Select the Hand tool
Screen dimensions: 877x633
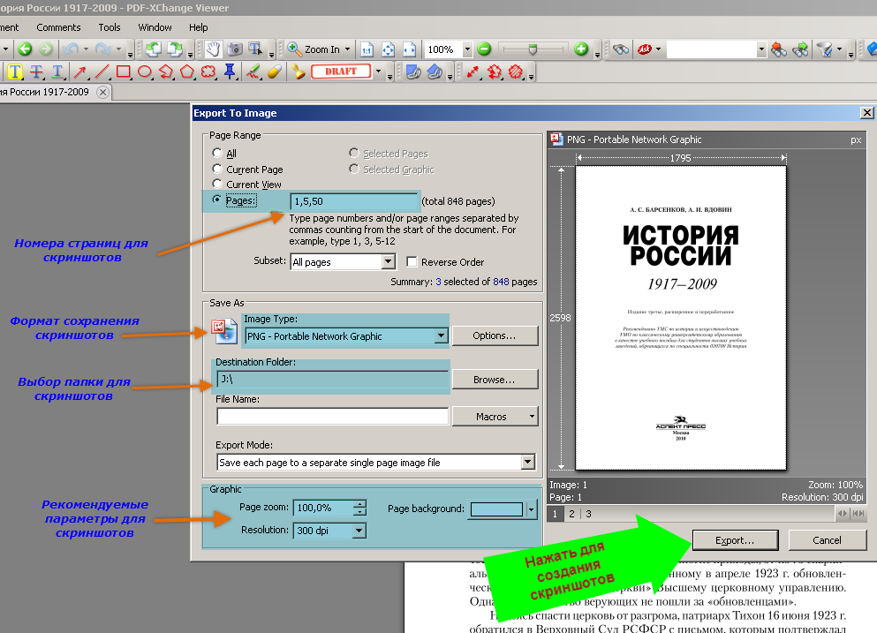[213, 49]
